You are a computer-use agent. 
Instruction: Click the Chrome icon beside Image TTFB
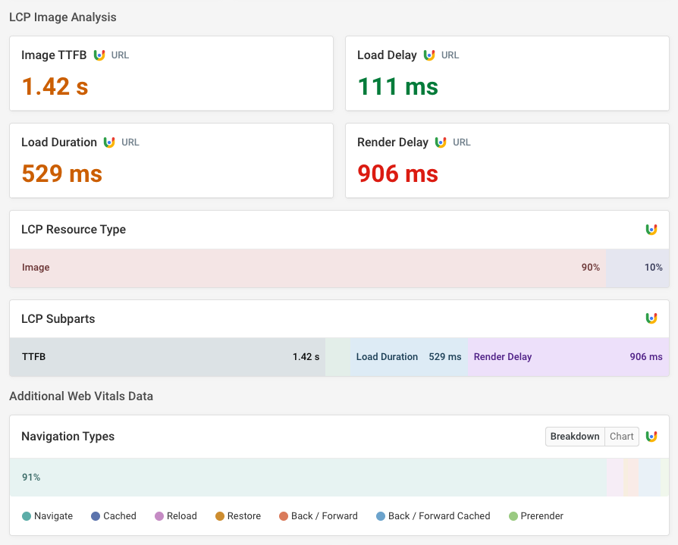[99, 55]
